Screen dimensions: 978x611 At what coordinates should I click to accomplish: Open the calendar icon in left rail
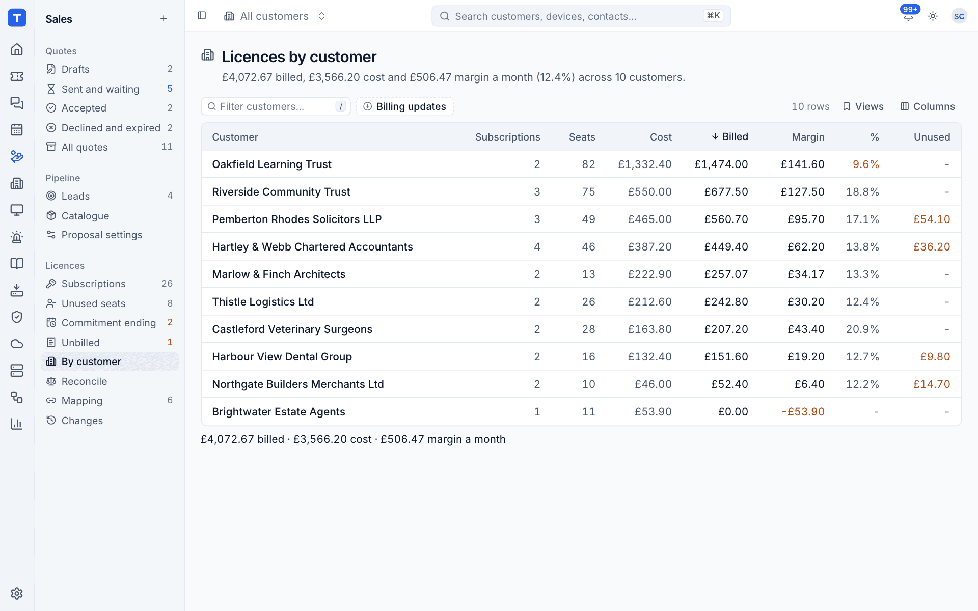click(x=17, y=130)
